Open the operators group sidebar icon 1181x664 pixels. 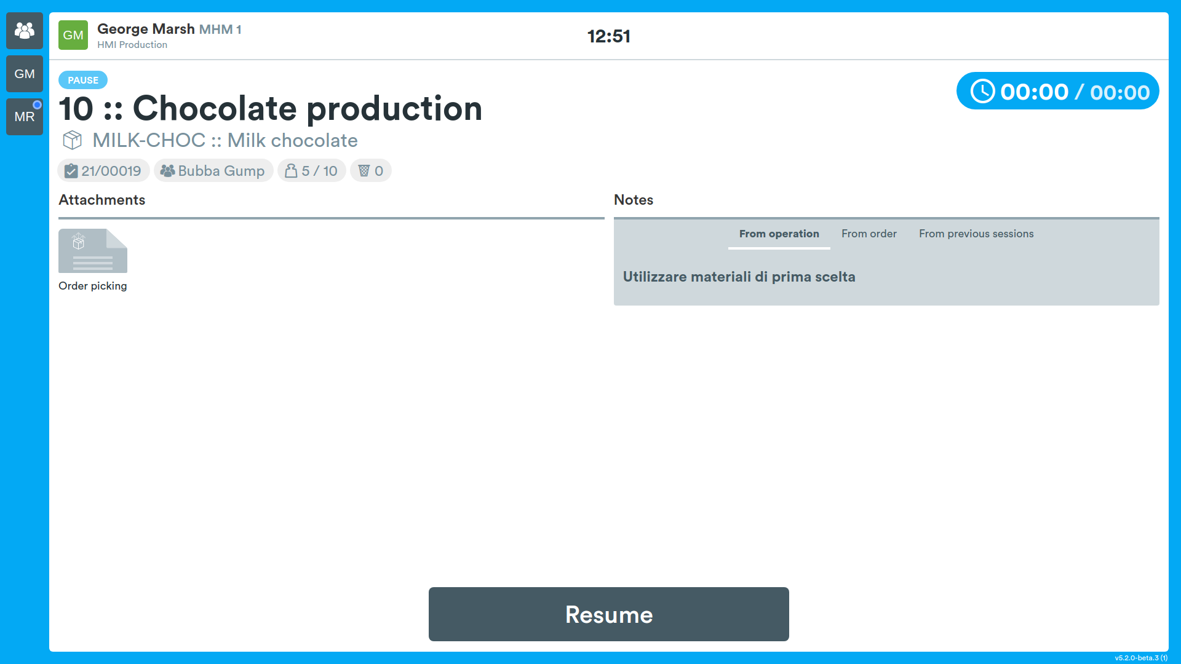25,31
